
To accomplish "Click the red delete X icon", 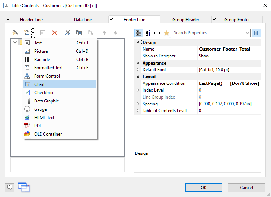I will (54, 33).
